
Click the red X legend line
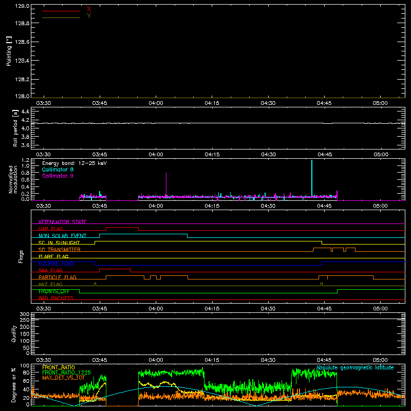pos(61,11)
